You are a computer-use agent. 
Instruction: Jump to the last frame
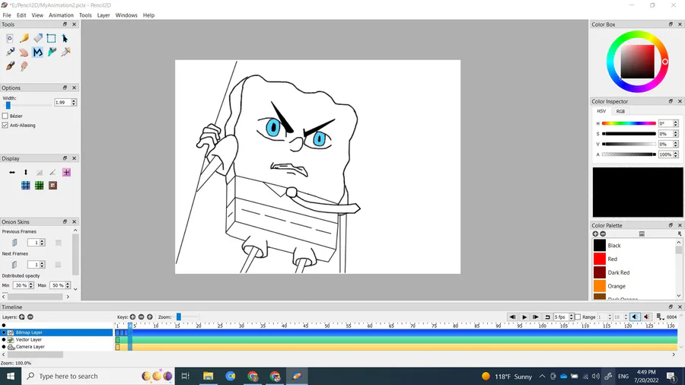536,317
